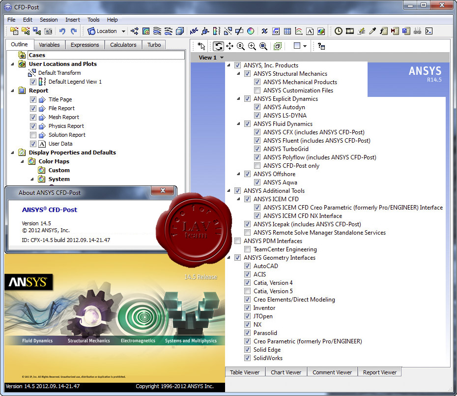Image resolution: width=457 pixels, height=396 pixels.
Task: Check the ANSYS Customization Files checkbox
Action: click(257, 91)
